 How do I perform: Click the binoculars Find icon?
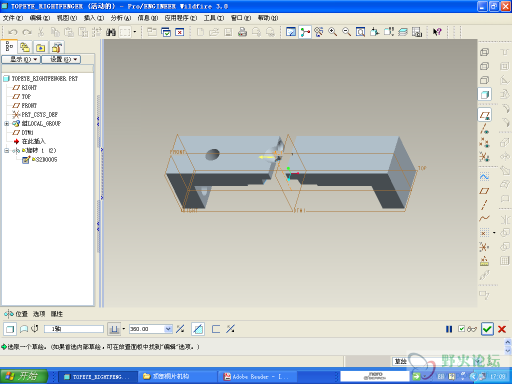[x=111, y=32]
